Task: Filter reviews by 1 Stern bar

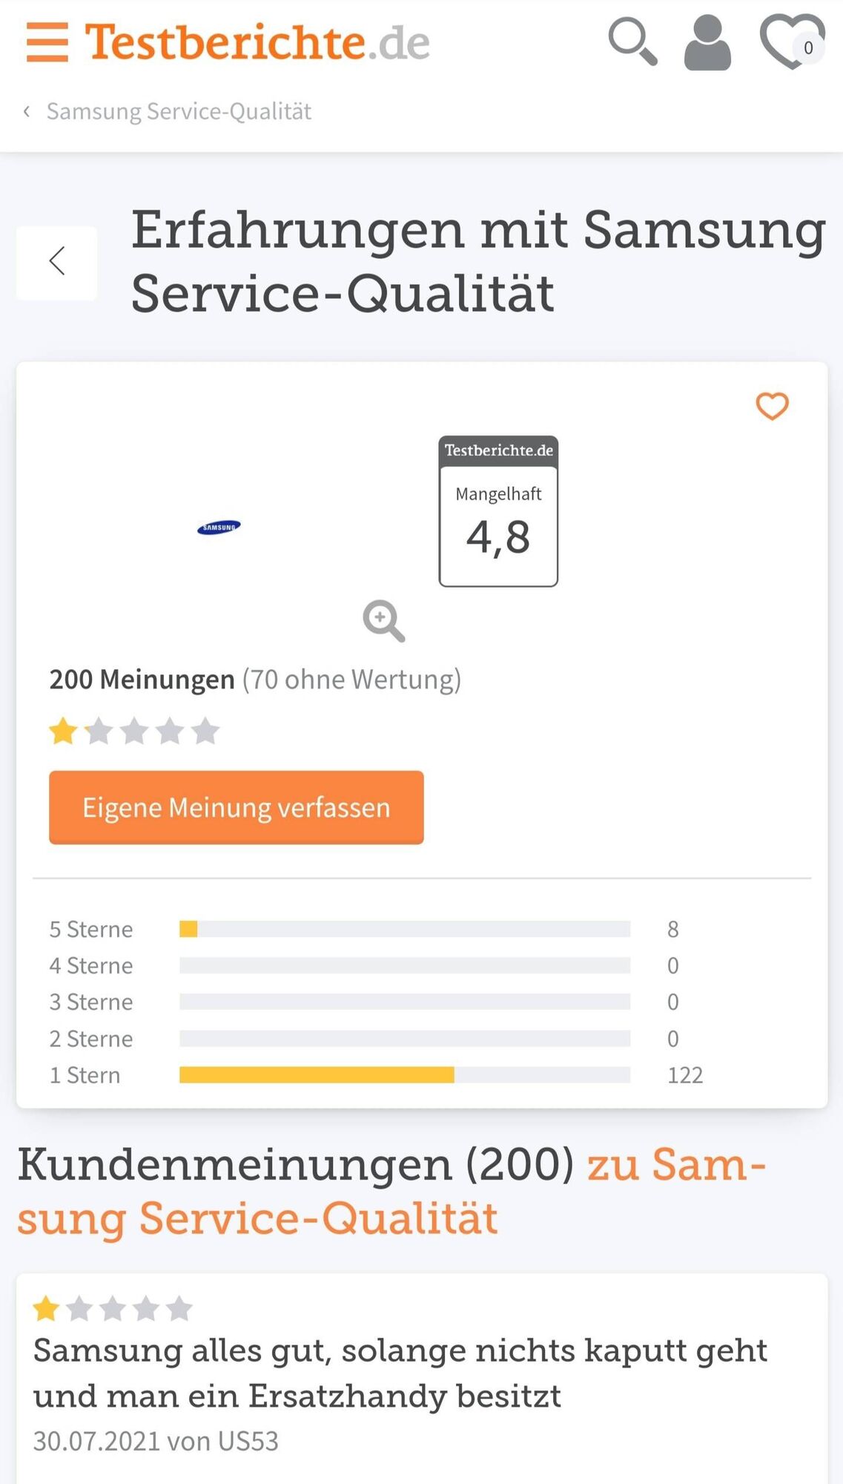Action: coord(405,1075)
